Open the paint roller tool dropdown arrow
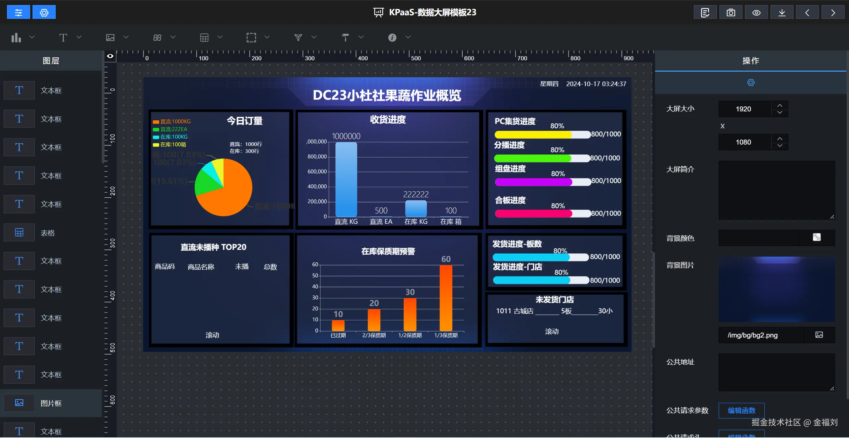 pyautogui.click(x=361, y=37)
